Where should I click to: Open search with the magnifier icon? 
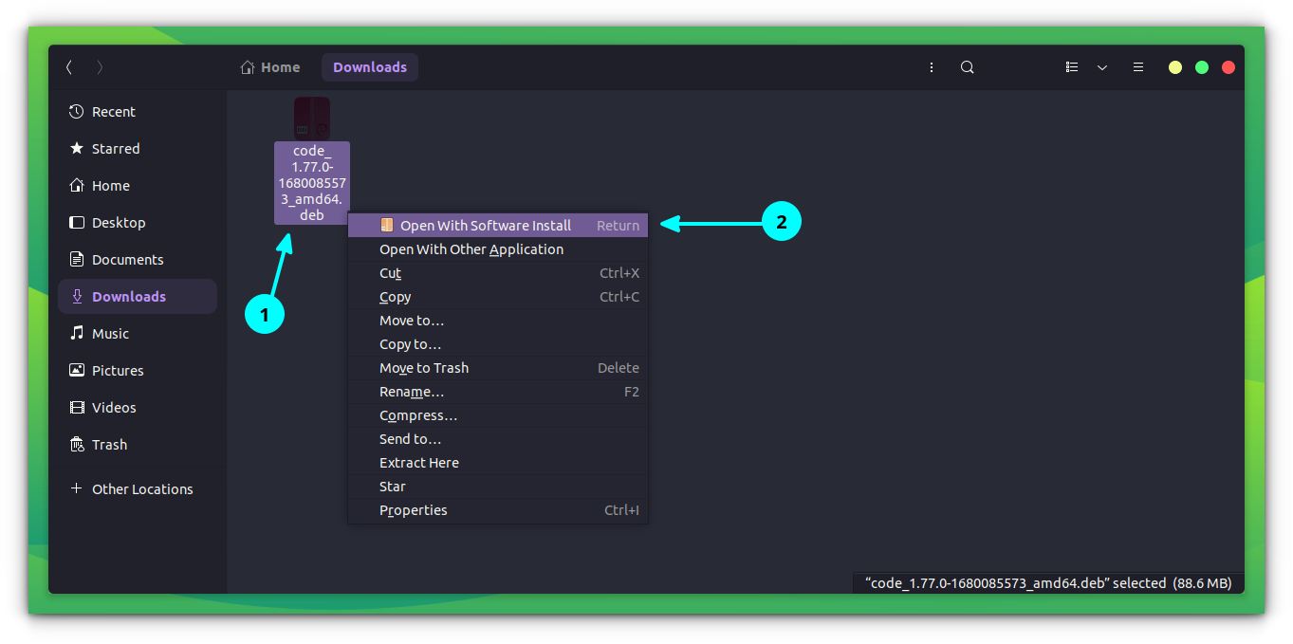tap(967, 67)
